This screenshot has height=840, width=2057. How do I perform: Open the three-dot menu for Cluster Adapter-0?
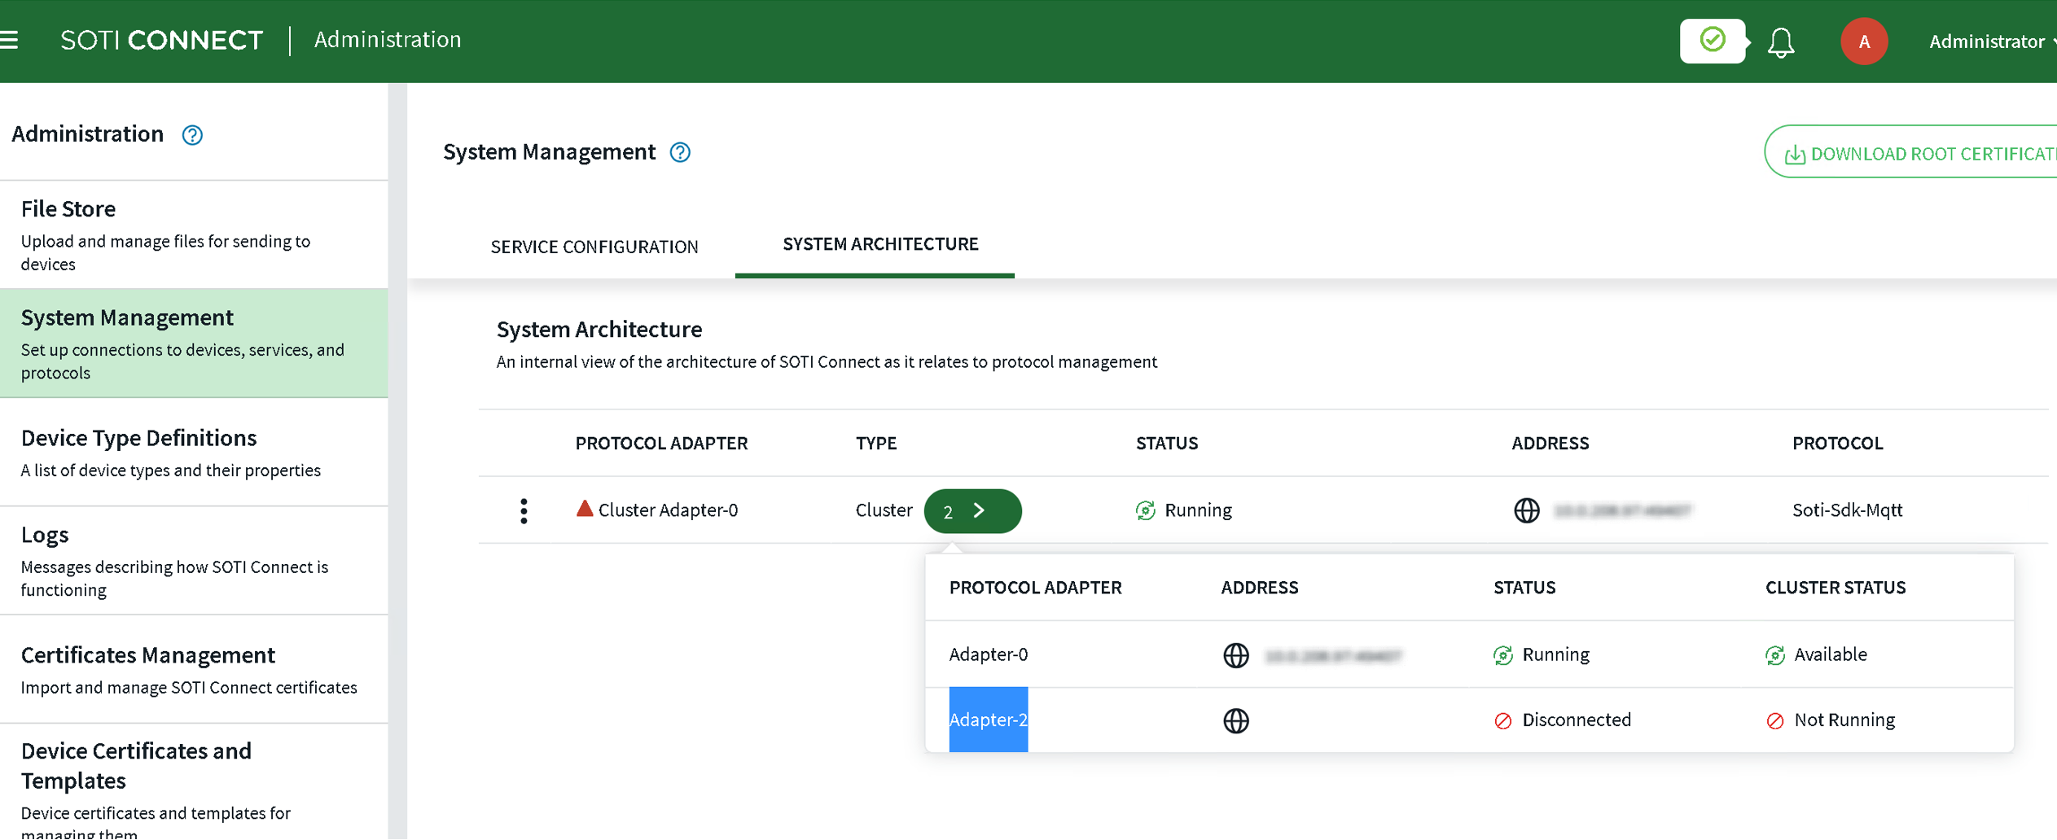click(524, 510)
